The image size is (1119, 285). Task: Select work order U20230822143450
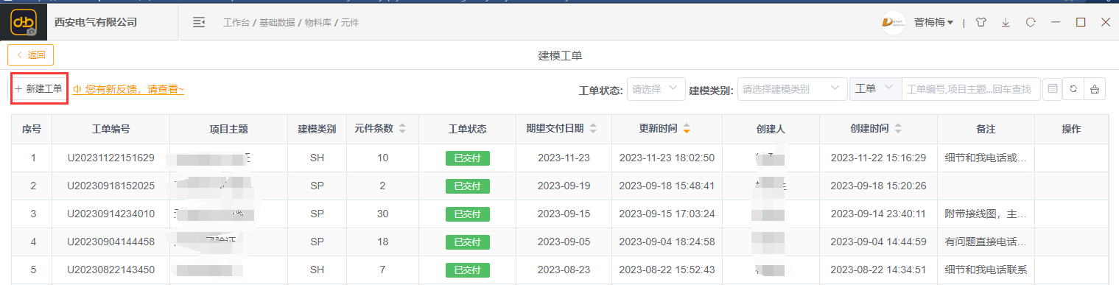tap(111, 270)
